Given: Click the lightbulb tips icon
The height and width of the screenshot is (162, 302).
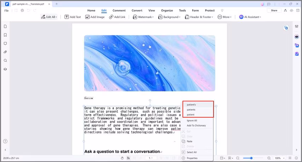Looking at the screenshot, I should pyautogui.click(x=222, y=11).
